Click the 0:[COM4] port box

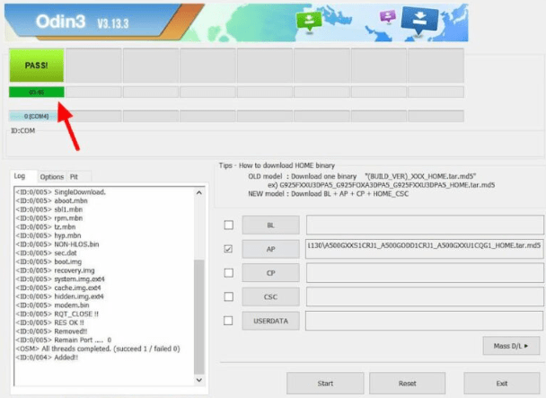click(x=37, y=116)
